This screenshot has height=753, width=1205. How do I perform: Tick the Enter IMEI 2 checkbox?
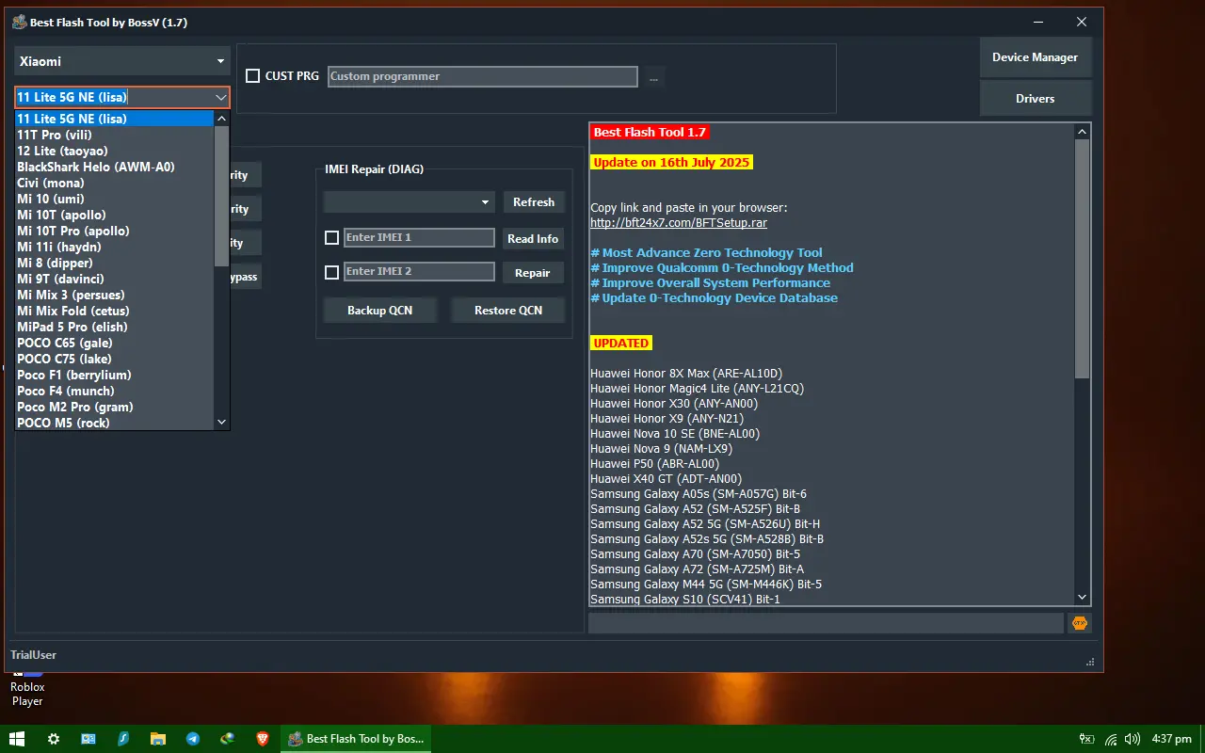tap(331, 272)
